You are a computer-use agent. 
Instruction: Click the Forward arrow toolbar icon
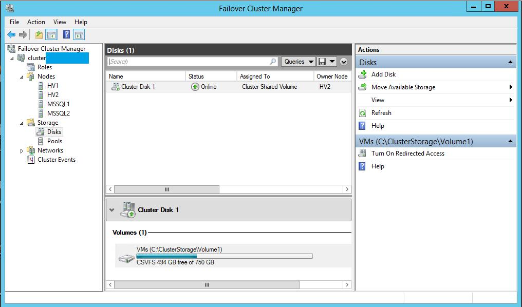(x=23, y=35)
